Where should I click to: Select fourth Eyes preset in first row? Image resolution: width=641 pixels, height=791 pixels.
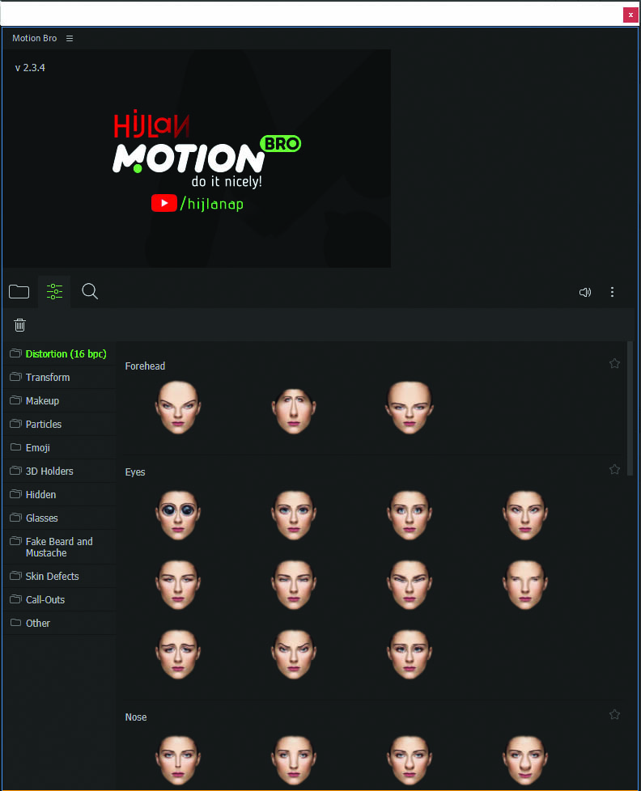(525, 515)
